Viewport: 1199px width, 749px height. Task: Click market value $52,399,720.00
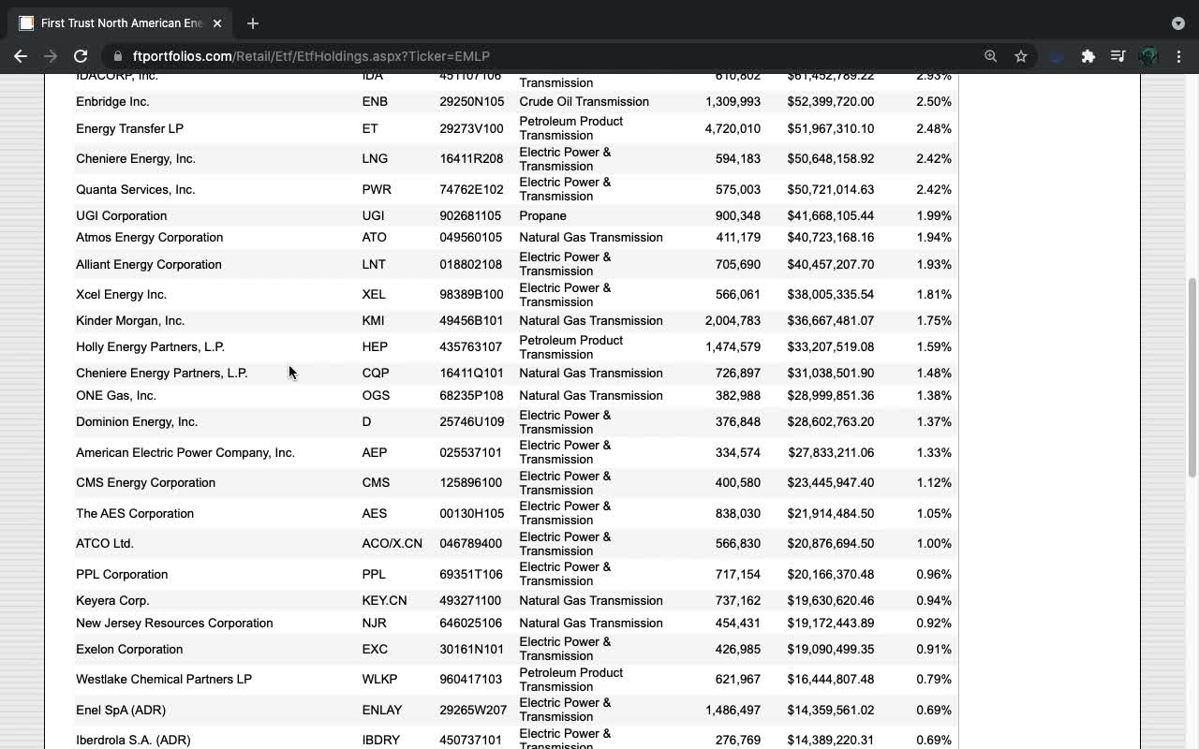click(831, 101)
